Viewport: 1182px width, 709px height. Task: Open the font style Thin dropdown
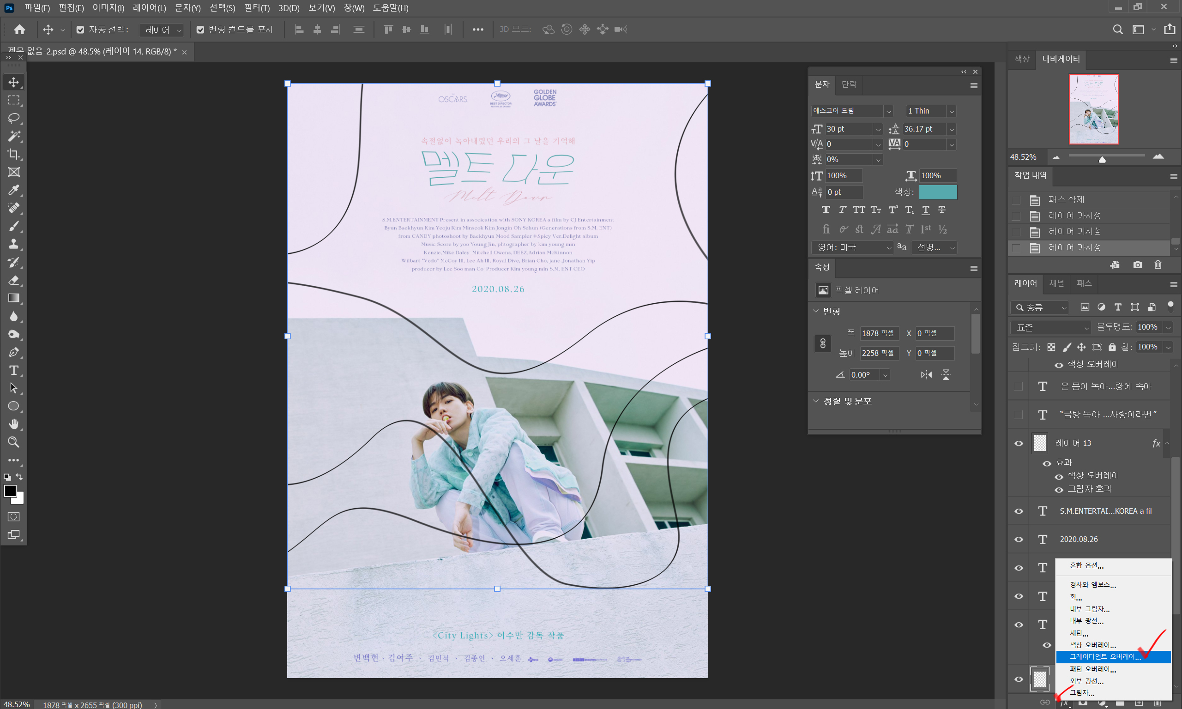(x=952, y=111)
